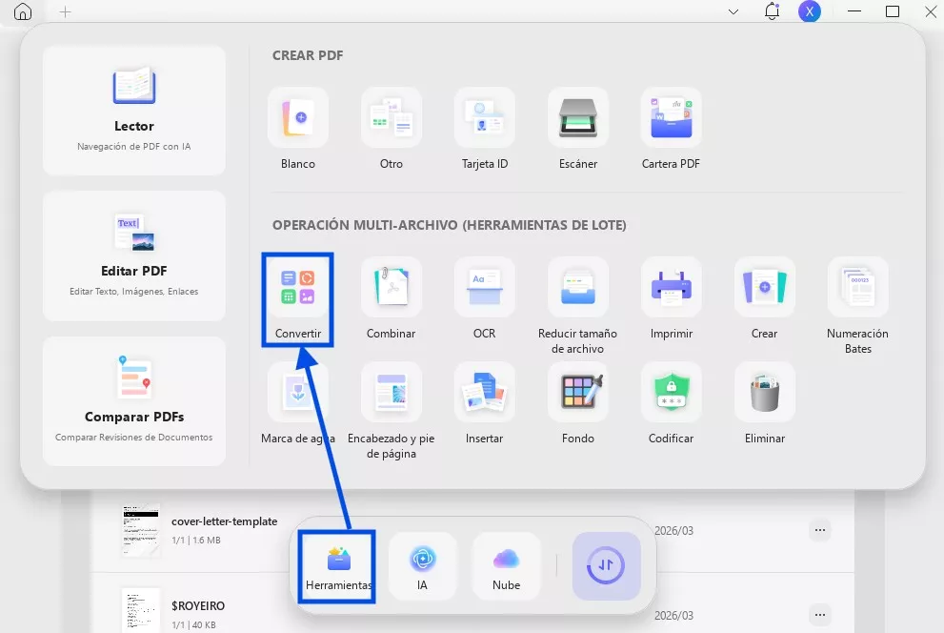Open the notifications bell
The height and width of the screenshot is (633, 944).
click(x=772, y=11)
